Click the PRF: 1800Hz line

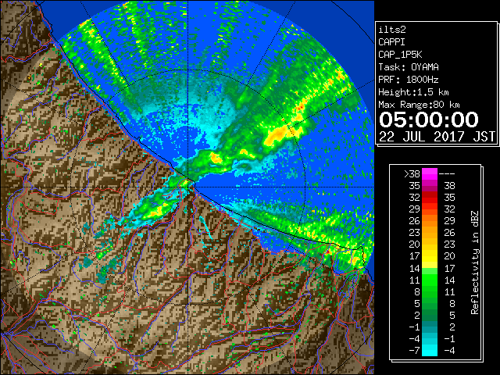pos(409,80)
